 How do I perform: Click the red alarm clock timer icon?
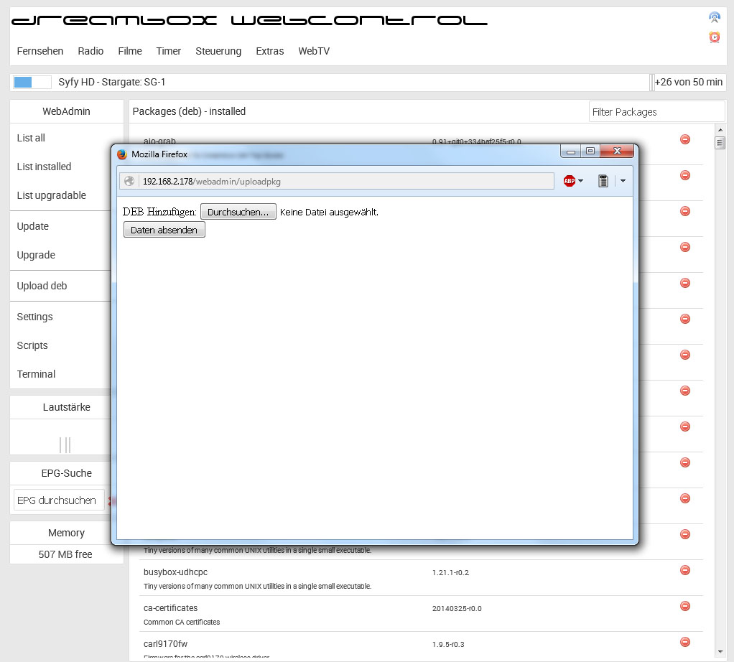[x=714, y=37]
